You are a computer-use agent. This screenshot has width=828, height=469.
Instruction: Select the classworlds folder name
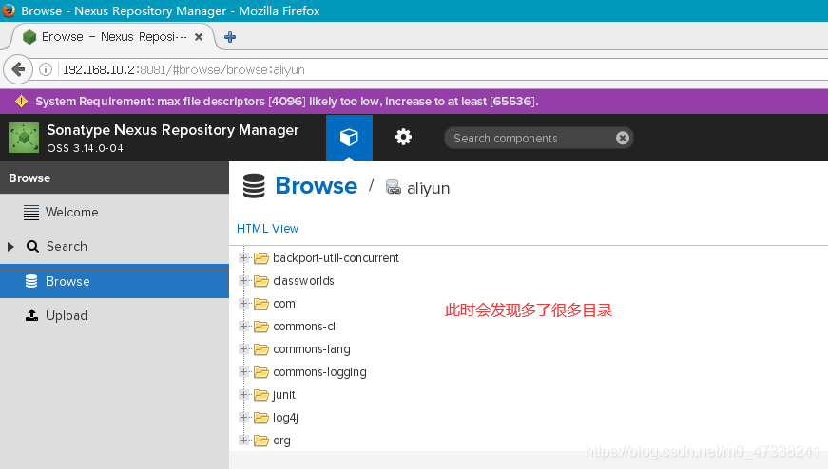coord(303,281)
